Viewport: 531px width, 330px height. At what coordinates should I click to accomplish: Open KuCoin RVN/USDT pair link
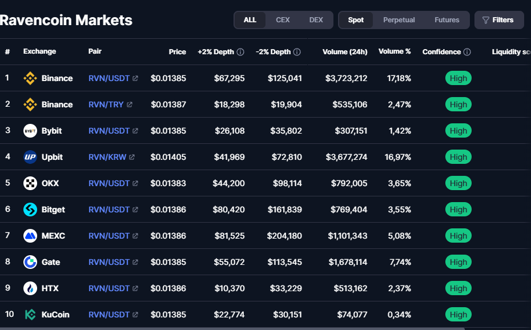pos(109,315)
